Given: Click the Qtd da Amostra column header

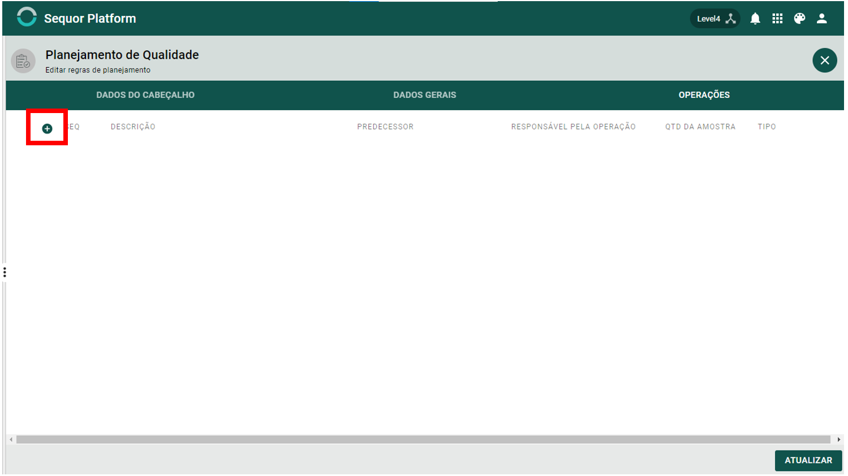Looking at the screenshot, I should coord(700,127).
